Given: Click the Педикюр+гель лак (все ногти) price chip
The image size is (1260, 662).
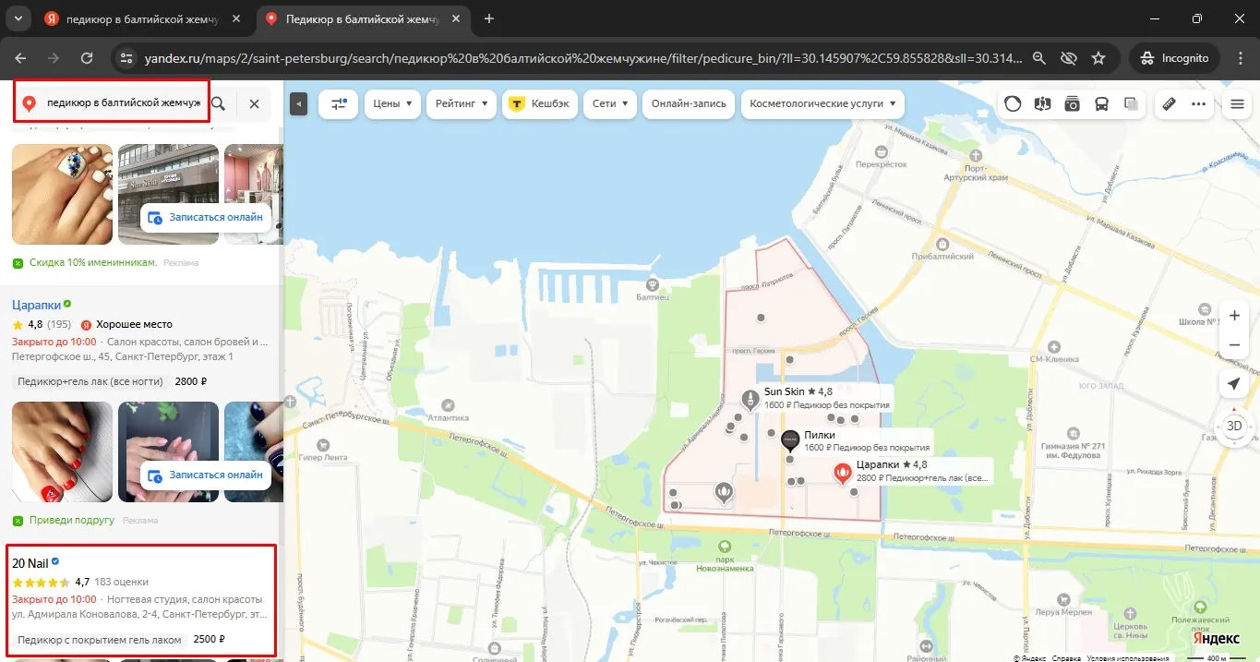Looking at the screenshot, I should [90, 381].
